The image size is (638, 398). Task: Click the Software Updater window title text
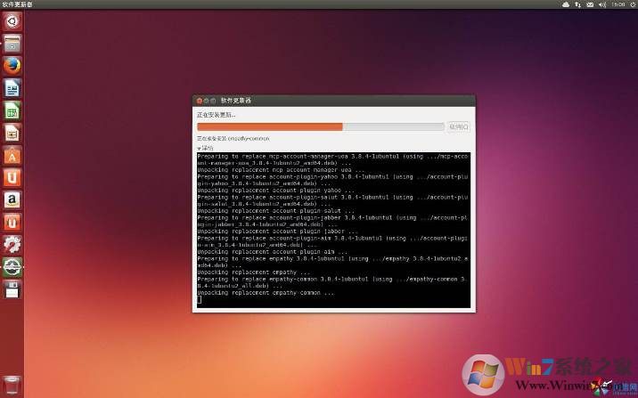tap(236, 101)
